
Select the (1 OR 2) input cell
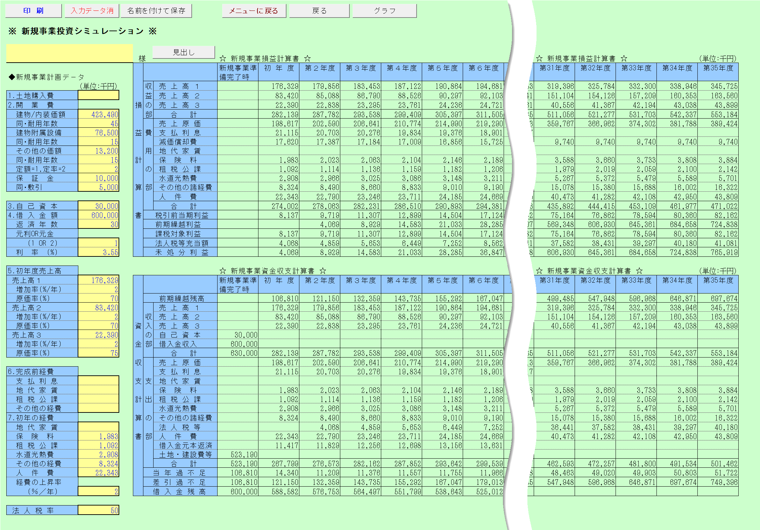click(x=98, y=243)
